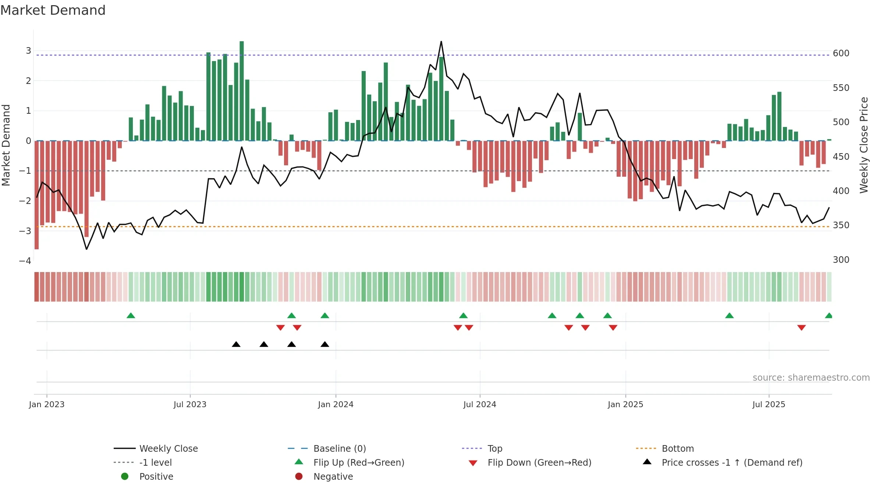Click the 350 price axis label

point(841,225)
